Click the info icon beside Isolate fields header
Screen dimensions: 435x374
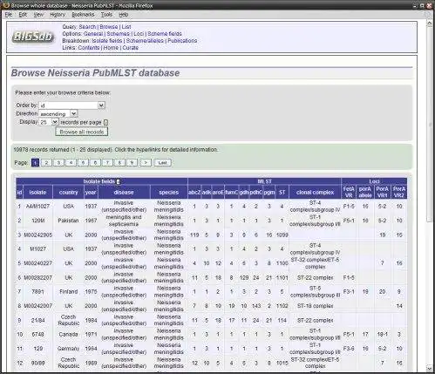tap(118, 181)
